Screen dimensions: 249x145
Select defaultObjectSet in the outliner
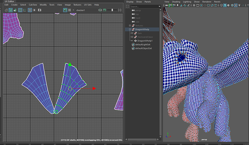pyautogui.click(x=143, y=48)
